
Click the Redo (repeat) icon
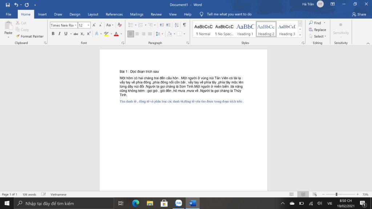pos(27,5)
